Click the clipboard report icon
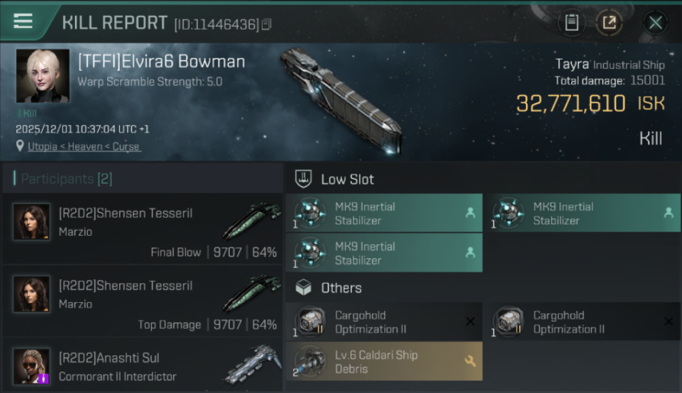This screenshot has width=682, height=393. (571, 23)
